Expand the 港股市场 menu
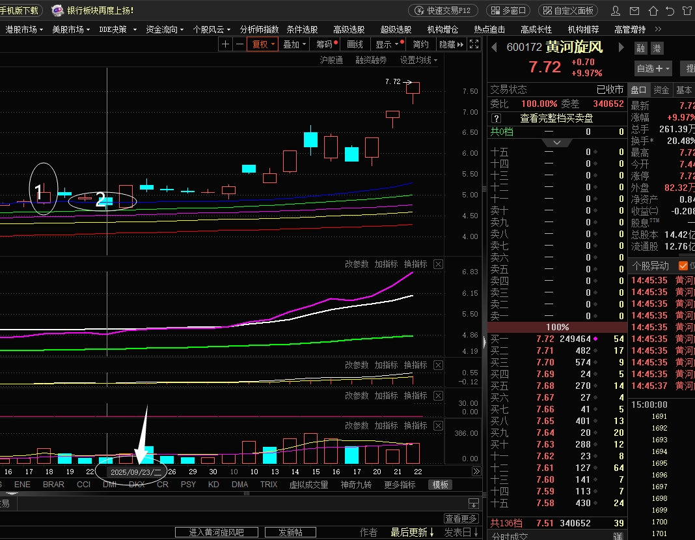Image resolution: width=695 pixels, height=540 pixels. [24, 29]
